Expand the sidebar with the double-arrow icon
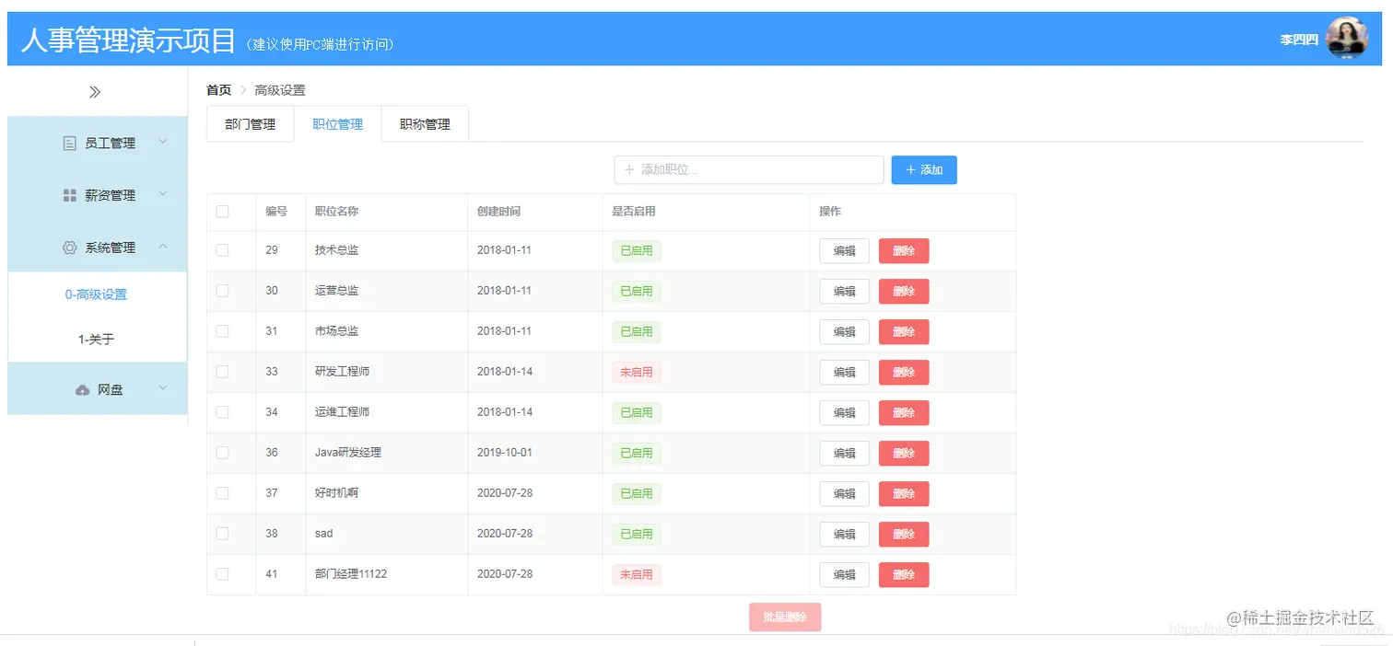The height and width of the screenshot is (646, 1393). (95, 92)
